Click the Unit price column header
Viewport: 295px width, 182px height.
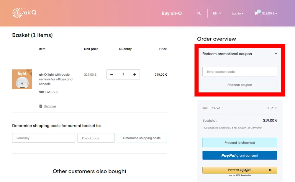pos(91,49)
